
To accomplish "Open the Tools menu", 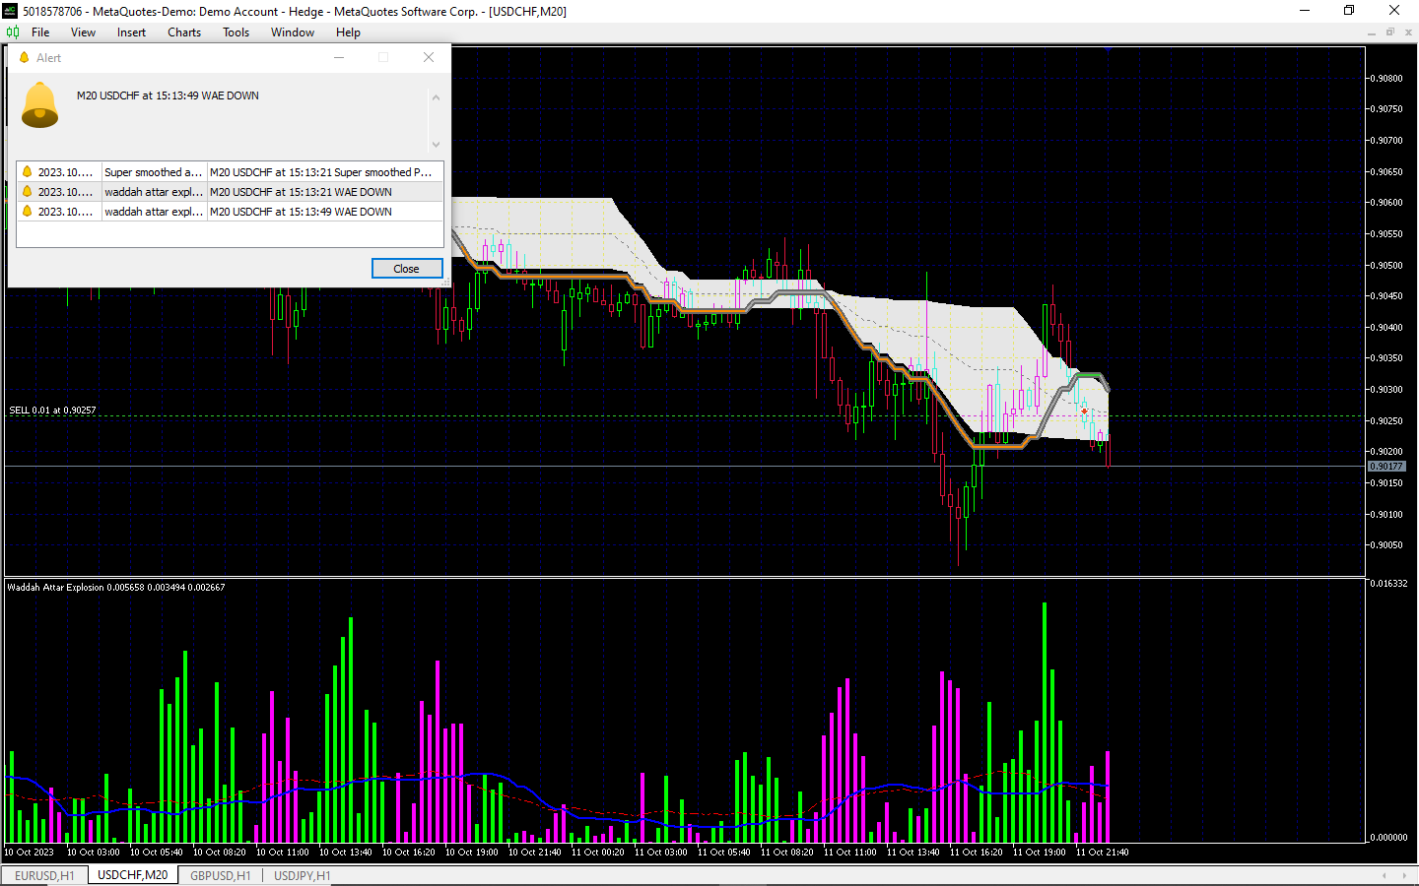I will coord(236,32).
